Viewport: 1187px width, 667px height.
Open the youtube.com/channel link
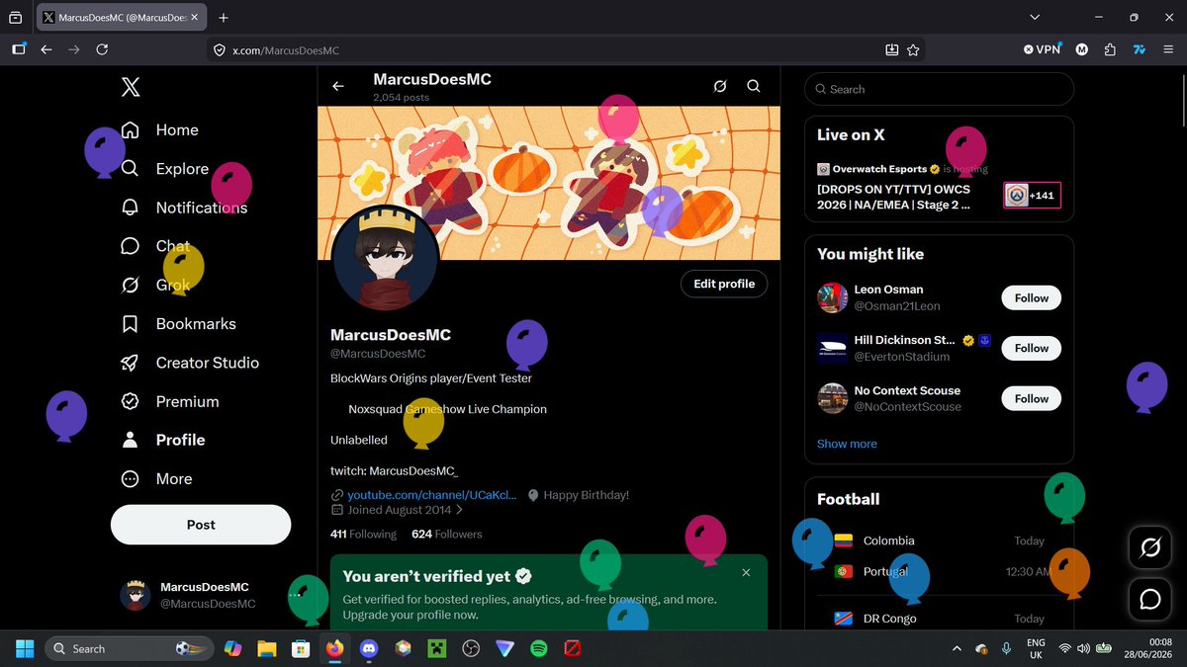click(x=431, y=495)
